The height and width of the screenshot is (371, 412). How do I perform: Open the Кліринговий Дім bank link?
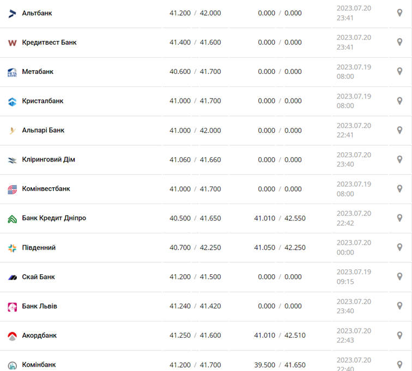(x=49, y=159)
